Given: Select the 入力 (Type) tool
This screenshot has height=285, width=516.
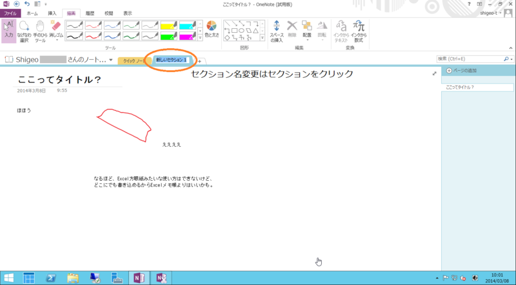Looking at the screenshot, I should (8, 31).
